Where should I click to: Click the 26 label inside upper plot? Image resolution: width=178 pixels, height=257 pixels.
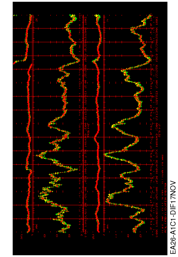coord(36,20)
